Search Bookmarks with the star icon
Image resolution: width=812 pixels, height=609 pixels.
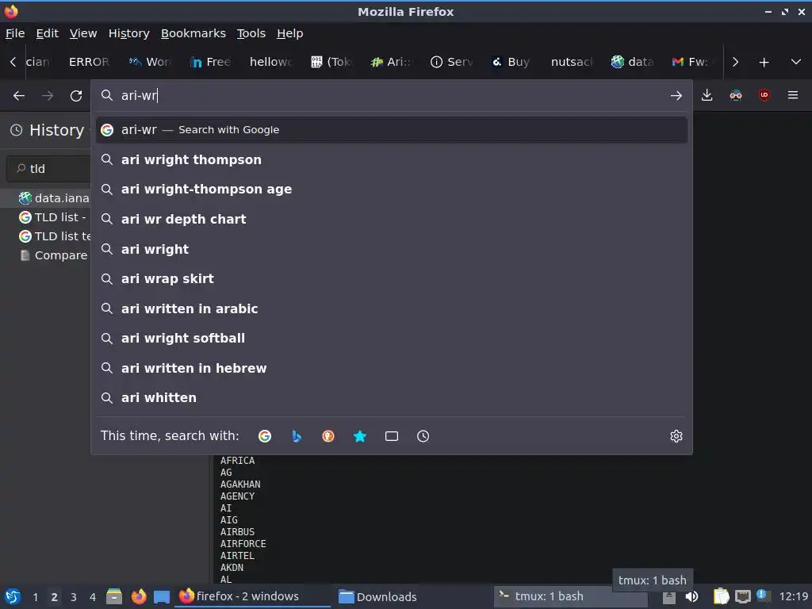[360, 436]
